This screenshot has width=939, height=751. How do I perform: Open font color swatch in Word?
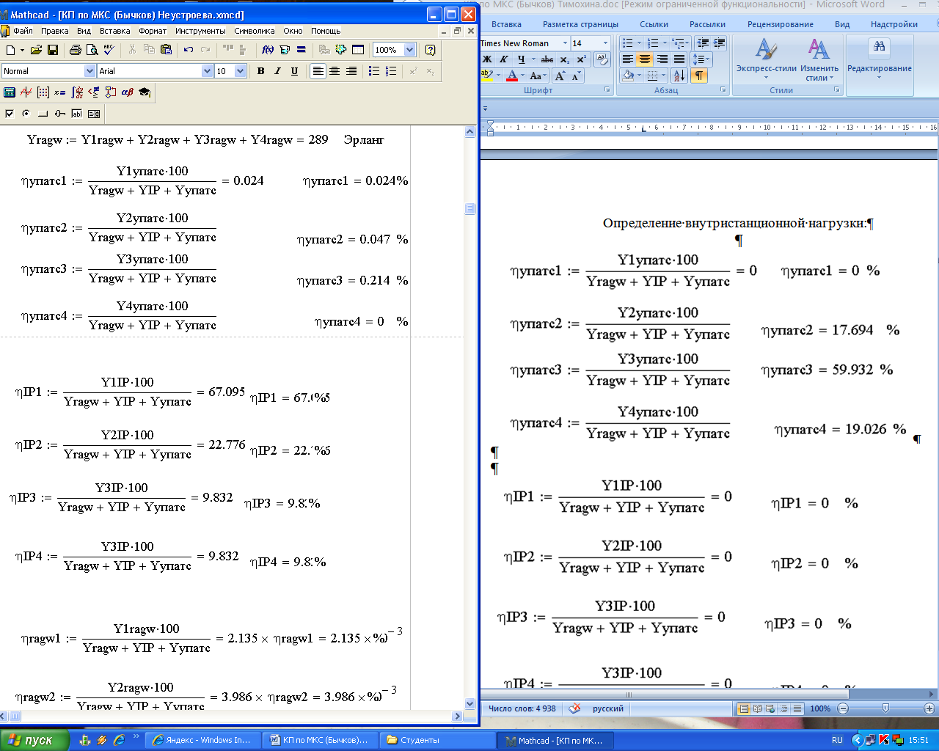point(512,76)
